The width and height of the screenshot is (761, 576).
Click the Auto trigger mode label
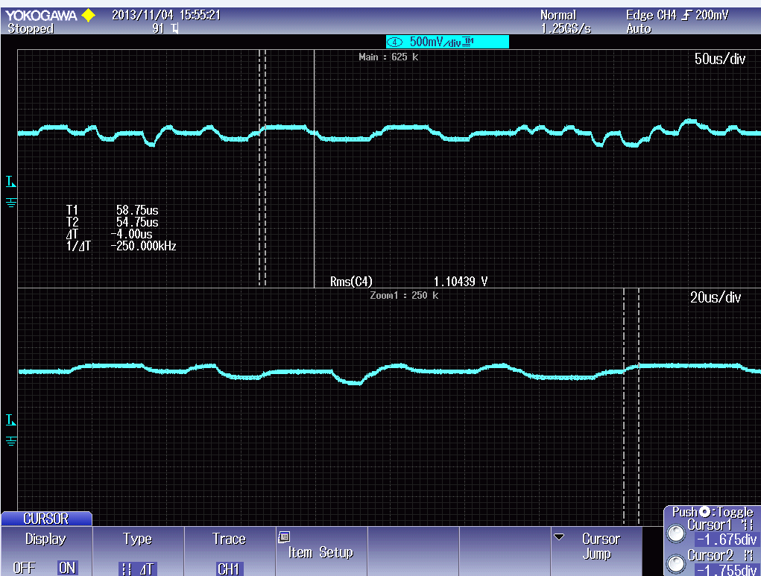(x=638, y=28)
